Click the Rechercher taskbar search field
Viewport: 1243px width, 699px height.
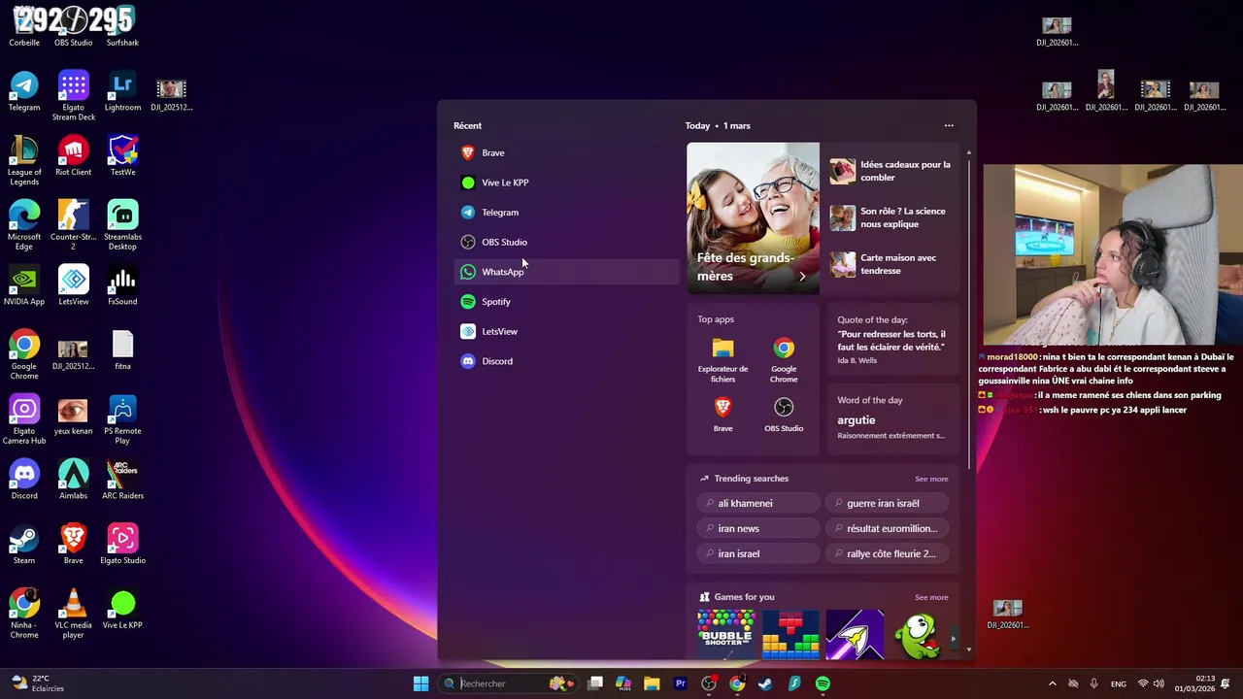pos(509,683)
